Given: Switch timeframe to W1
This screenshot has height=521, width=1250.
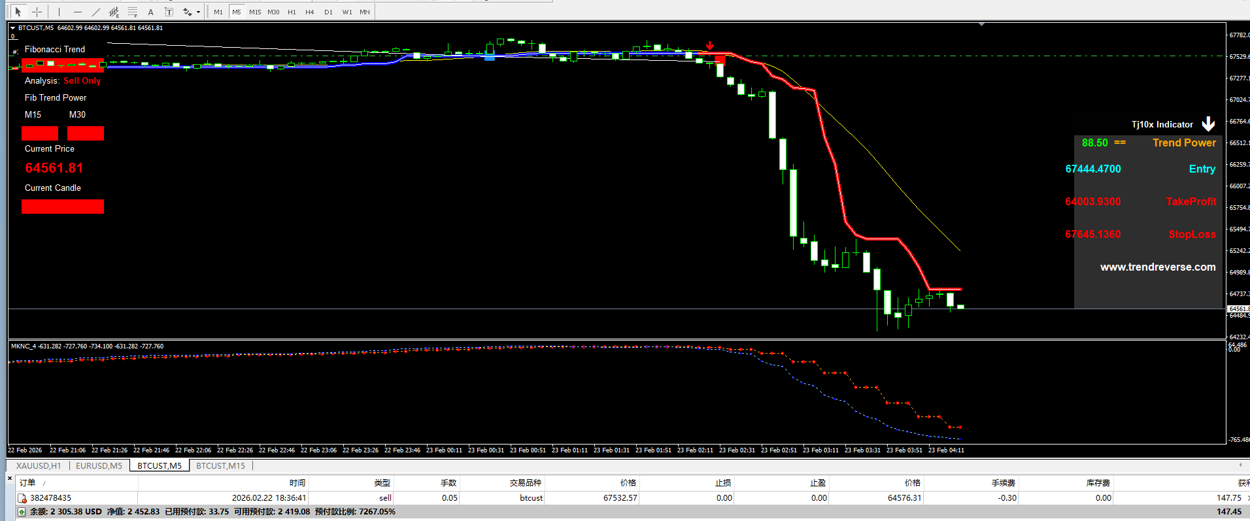Looking at the screenshot, I should 347,12.
